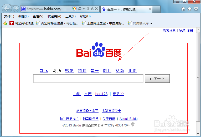Click 使用百度前必读 link

click(92, 125)
